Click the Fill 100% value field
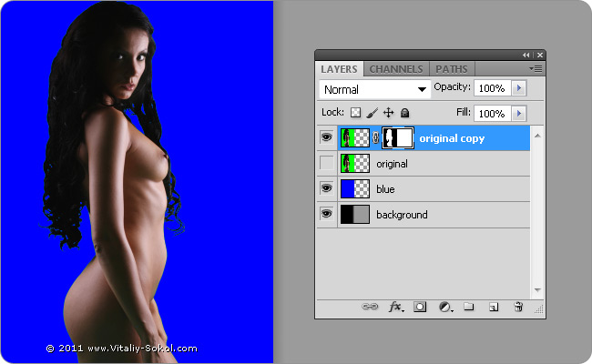The height and width of the screenshot is (364, 592). click(x=493, y=114)
